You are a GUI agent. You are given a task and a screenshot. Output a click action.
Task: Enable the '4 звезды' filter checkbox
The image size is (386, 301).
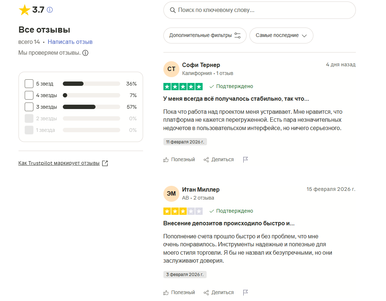coord(29,95)
